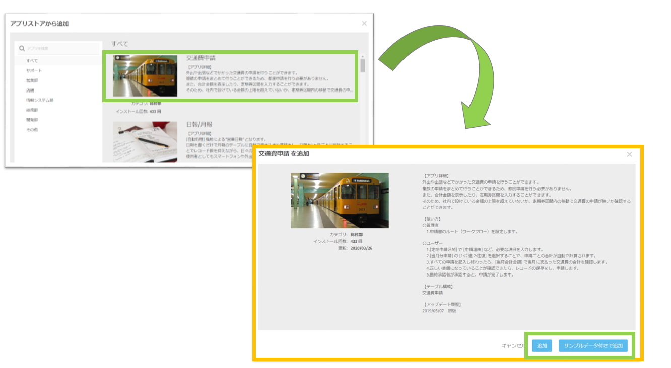Screen dimensions: 671x368
Task: Click the magnifier search icon
Action: [22, 48]
